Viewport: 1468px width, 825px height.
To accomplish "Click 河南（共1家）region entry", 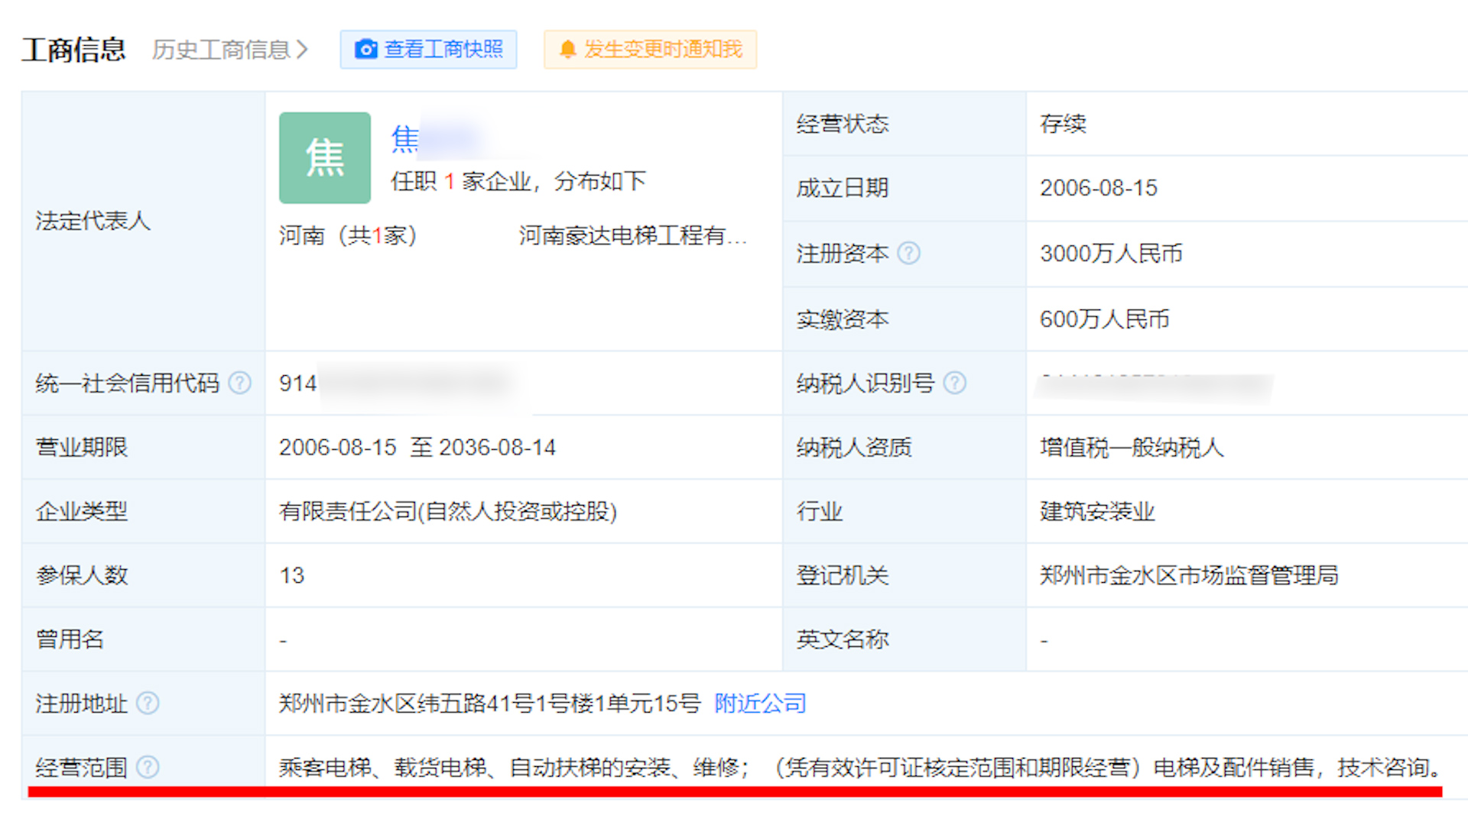I will 348,235.
